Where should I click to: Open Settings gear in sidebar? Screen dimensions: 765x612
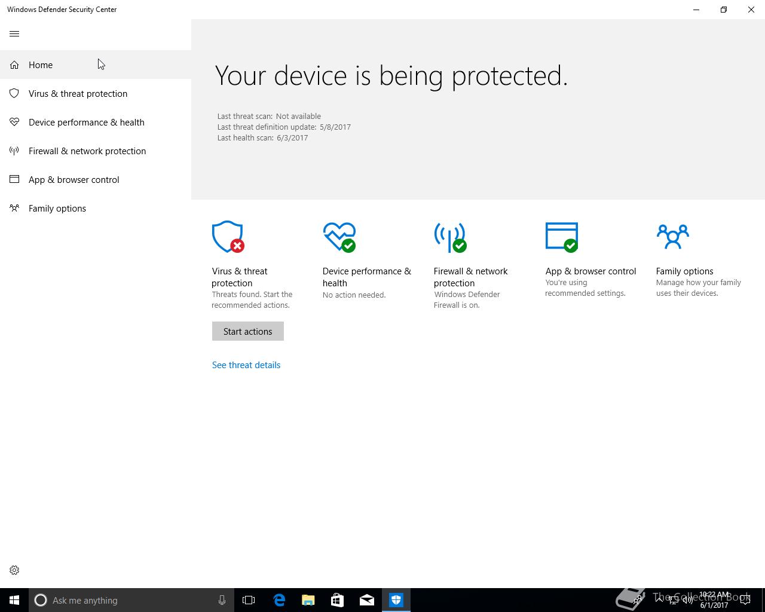[x=14, y=570]
